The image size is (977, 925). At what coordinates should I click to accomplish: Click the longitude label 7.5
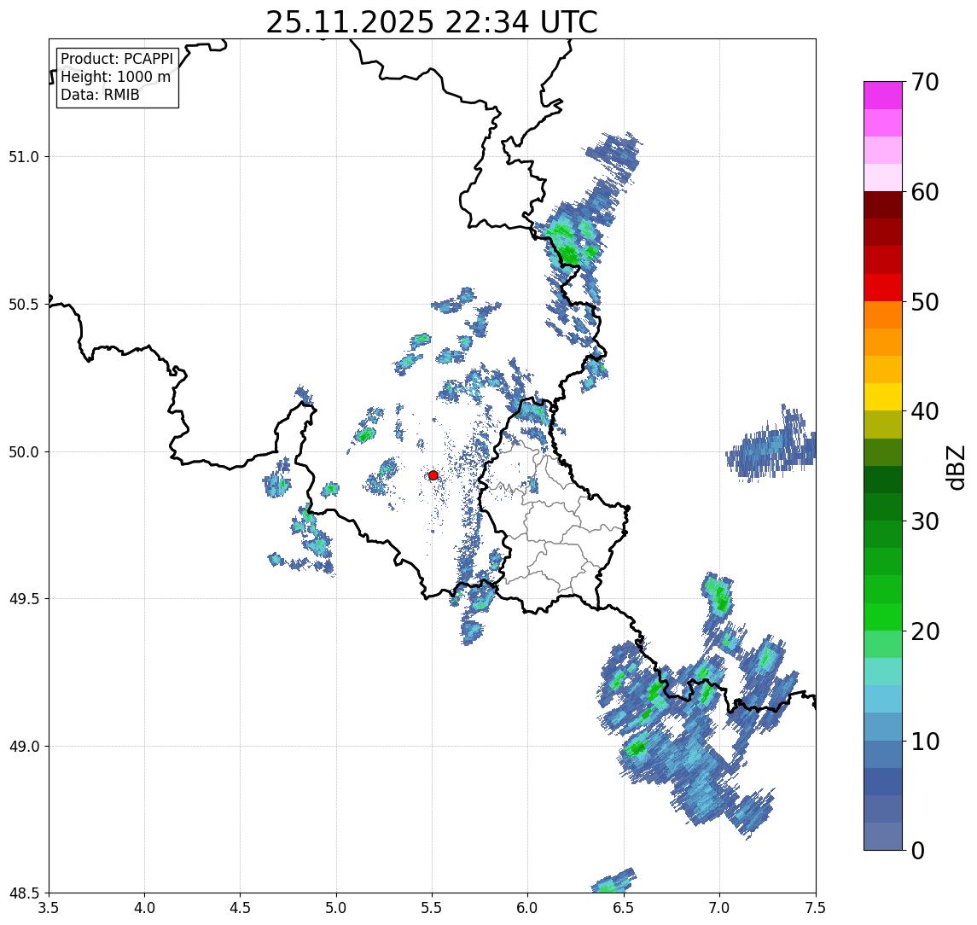816,908
